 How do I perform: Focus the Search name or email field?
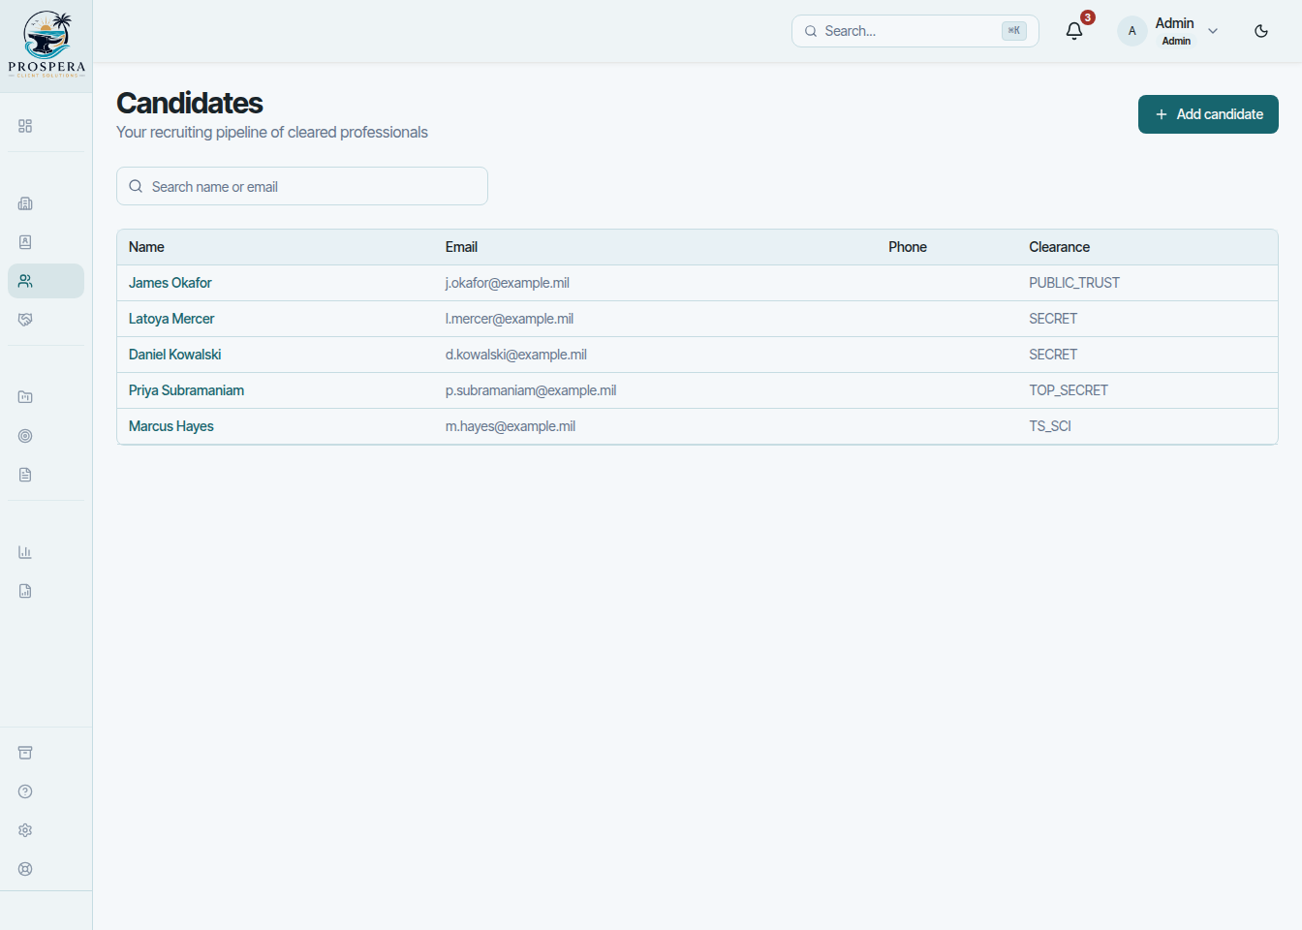[302, 186]
